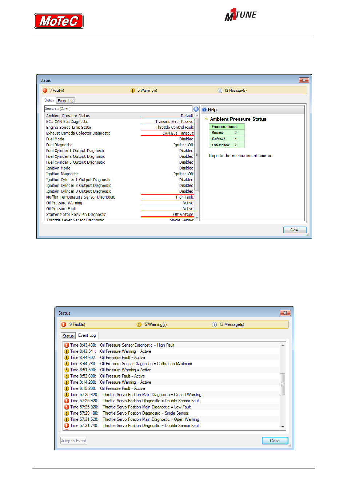This screenshot has height=491, width=347.
Task: Click the warning icon for Time 9:14.200 event
Action: [x=67, y=382]
